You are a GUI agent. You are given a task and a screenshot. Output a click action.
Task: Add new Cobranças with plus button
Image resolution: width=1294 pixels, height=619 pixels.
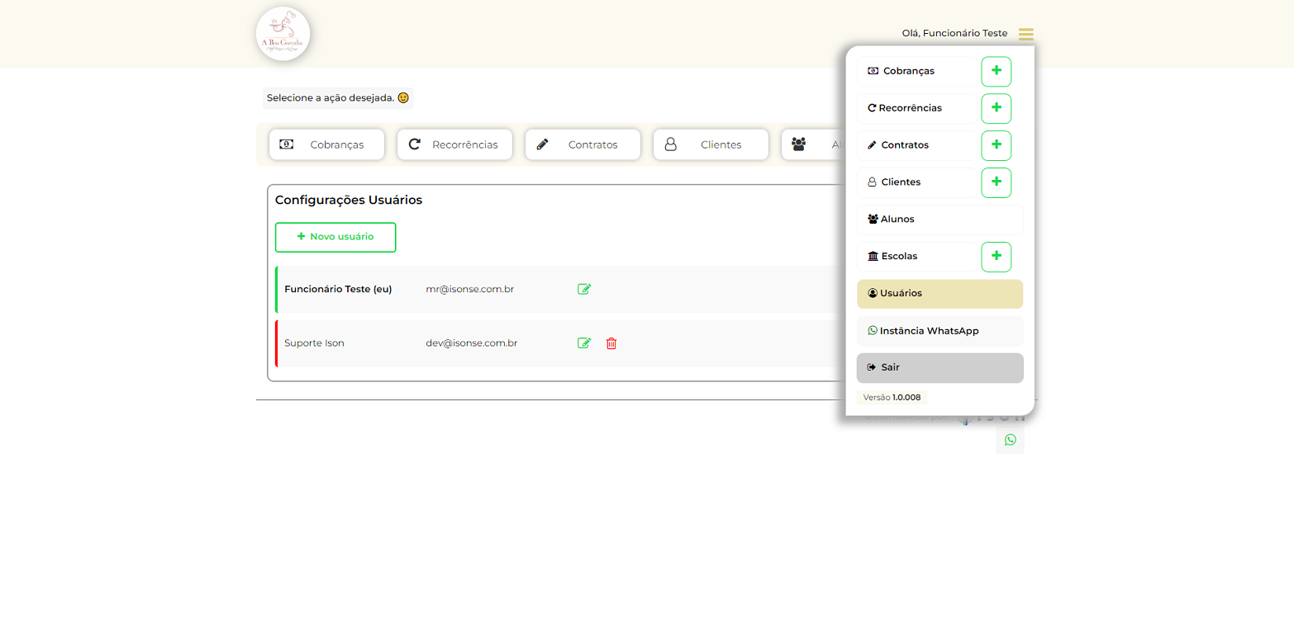point(996,71)
